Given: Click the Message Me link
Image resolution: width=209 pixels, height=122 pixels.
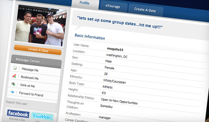Looking at the screenshot, I should point(30,69).
